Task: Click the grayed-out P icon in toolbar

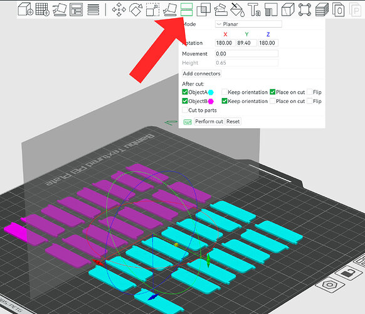Action: 355,9
